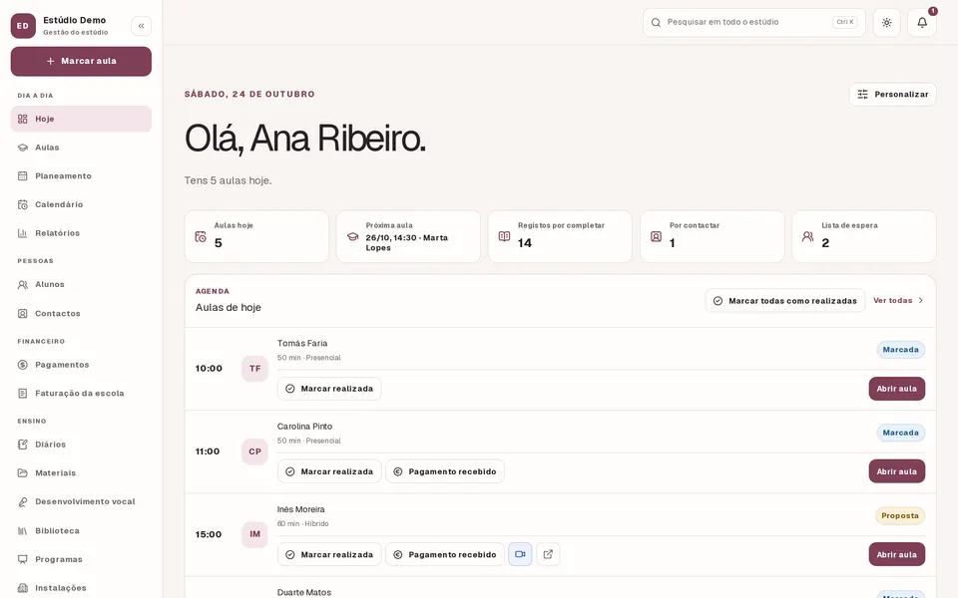Screen dimensions: 958x598
Task: Click the books icon beside Biblioteca
Action: click(x=23, y=531)
